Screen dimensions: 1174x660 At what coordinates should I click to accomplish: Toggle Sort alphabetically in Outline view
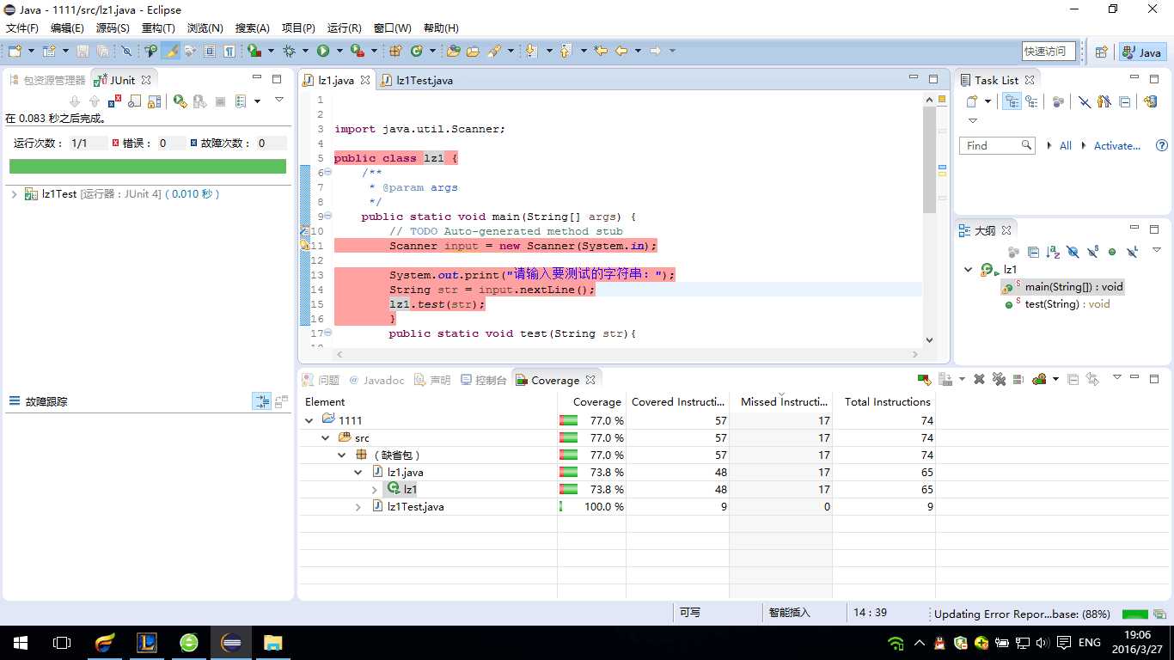[1053, 252]
